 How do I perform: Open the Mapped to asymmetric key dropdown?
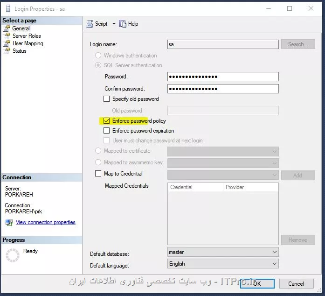point(223,163)
